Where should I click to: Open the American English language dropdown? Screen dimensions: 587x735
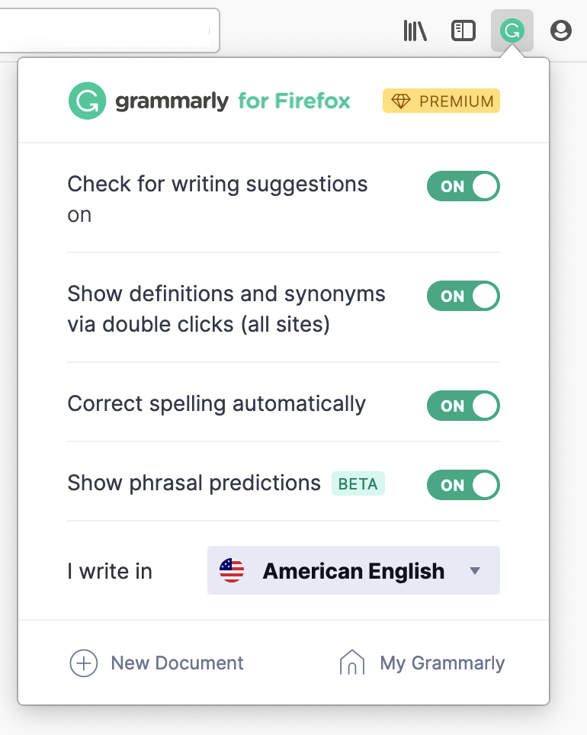tap(354, 570)
